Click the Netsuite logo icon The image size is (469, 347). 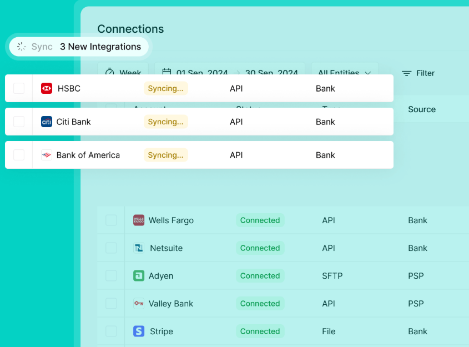[x=139, y=248]
